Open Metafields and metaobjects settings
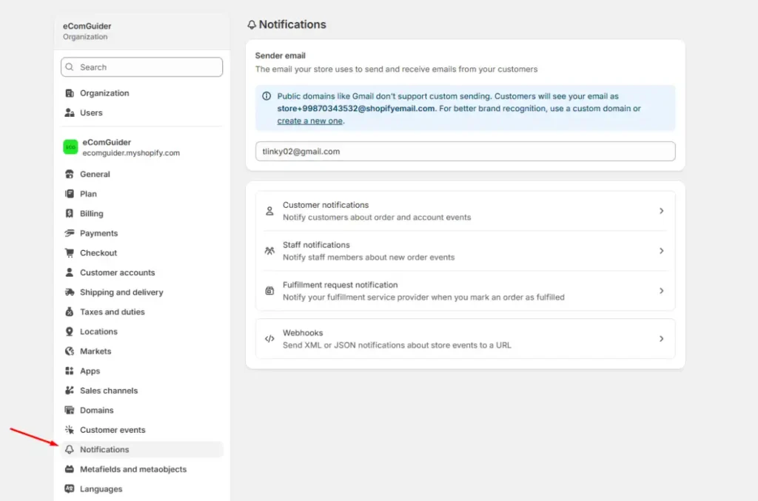Image resolution: width=758 pixels, height=501 pixels. pos(141,469)
